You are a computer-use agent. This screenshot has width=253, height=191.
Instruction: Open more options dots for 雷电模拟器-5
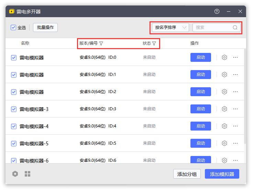(x=235, y=143)
